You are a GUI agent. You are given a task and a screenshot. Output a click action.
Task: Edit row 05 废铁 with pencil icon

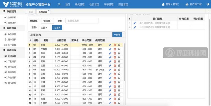pos(110,62)
